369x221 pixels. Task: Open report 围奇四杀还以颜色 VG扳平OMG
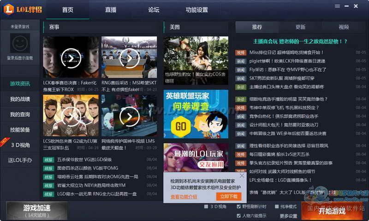point(88,168)
